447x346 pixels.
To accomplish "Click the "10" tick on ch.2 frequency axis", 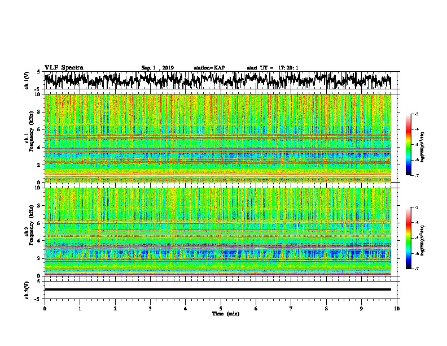I will (38, 188).
